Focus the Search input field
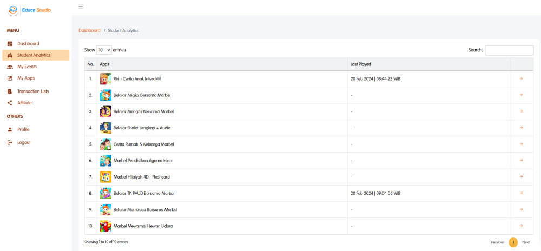This screenshot has width=541, height=251. coord(509,50)
